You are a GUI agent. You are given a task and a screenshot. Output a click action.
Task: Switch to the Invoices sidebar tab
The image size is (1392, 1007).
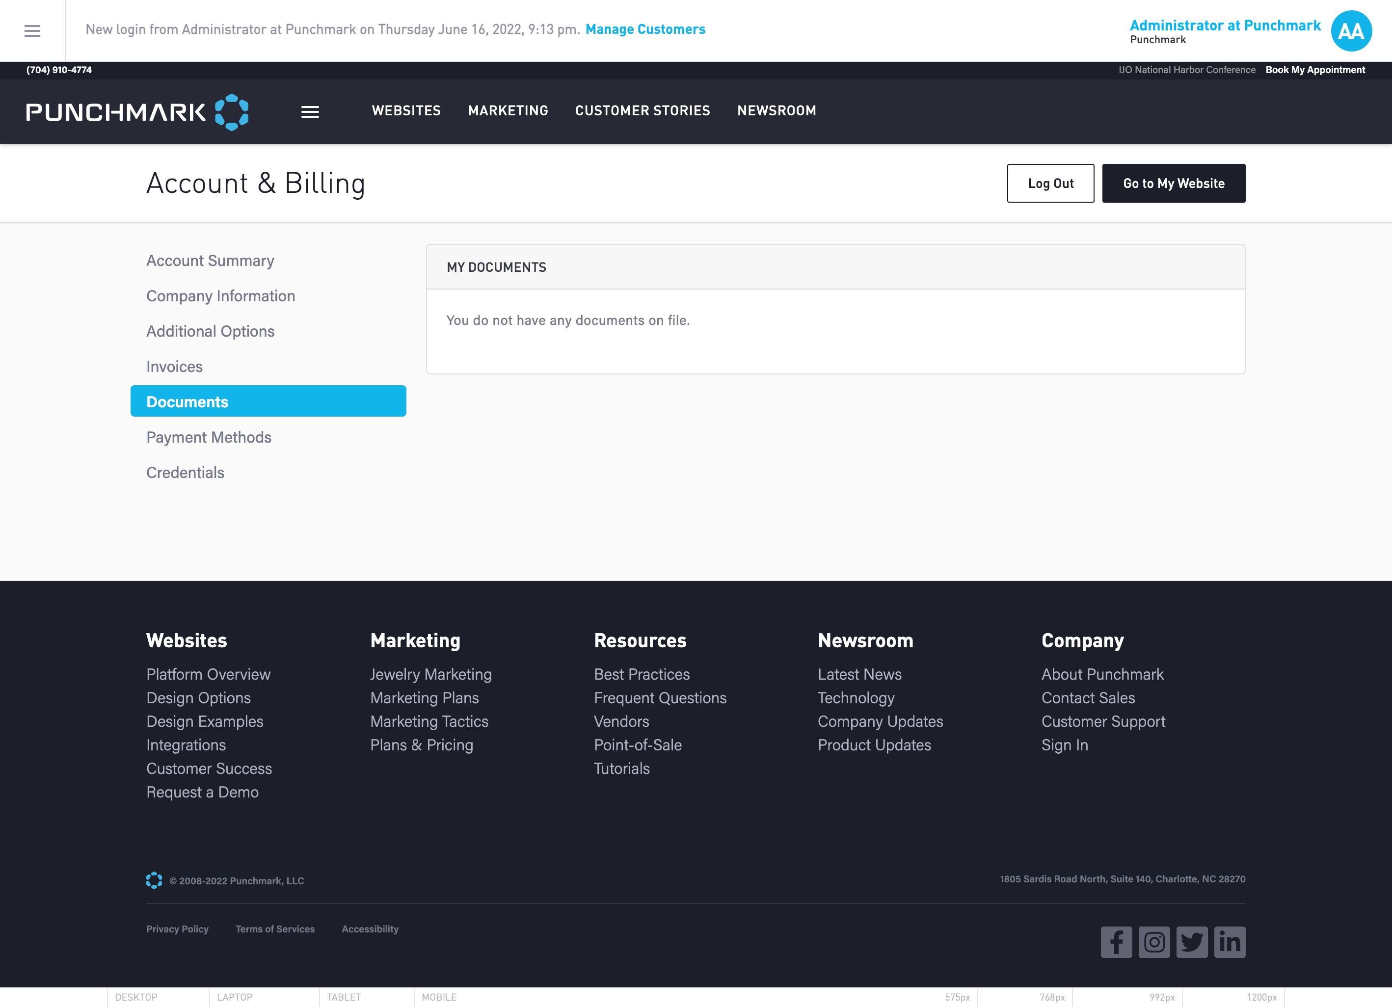[x=174, y=367]
